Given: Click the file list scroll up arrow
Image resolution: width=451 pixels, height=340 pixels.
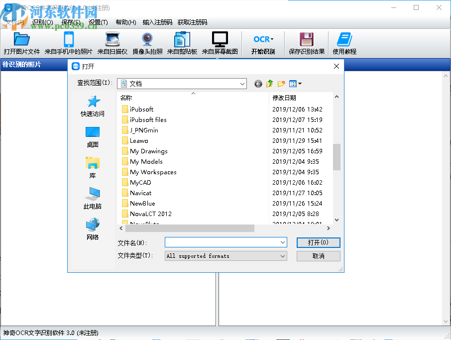Looking at the screenshot, I should (x=337, y=97).
